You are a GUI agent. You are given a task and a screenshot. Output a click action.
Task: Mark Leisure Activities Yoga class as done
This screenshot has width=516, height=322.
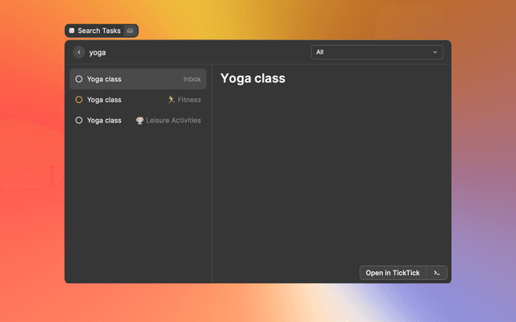79,121
